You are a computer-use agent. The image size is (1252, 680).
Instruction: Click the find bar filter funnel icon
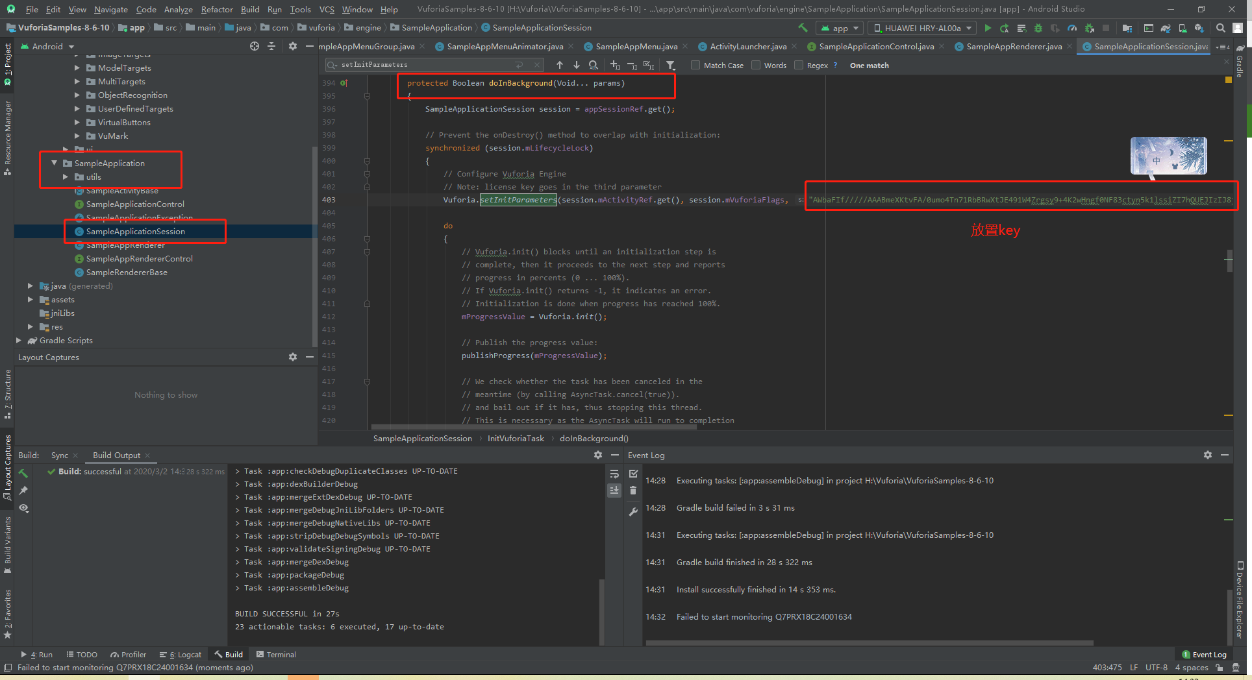(671, 65)
